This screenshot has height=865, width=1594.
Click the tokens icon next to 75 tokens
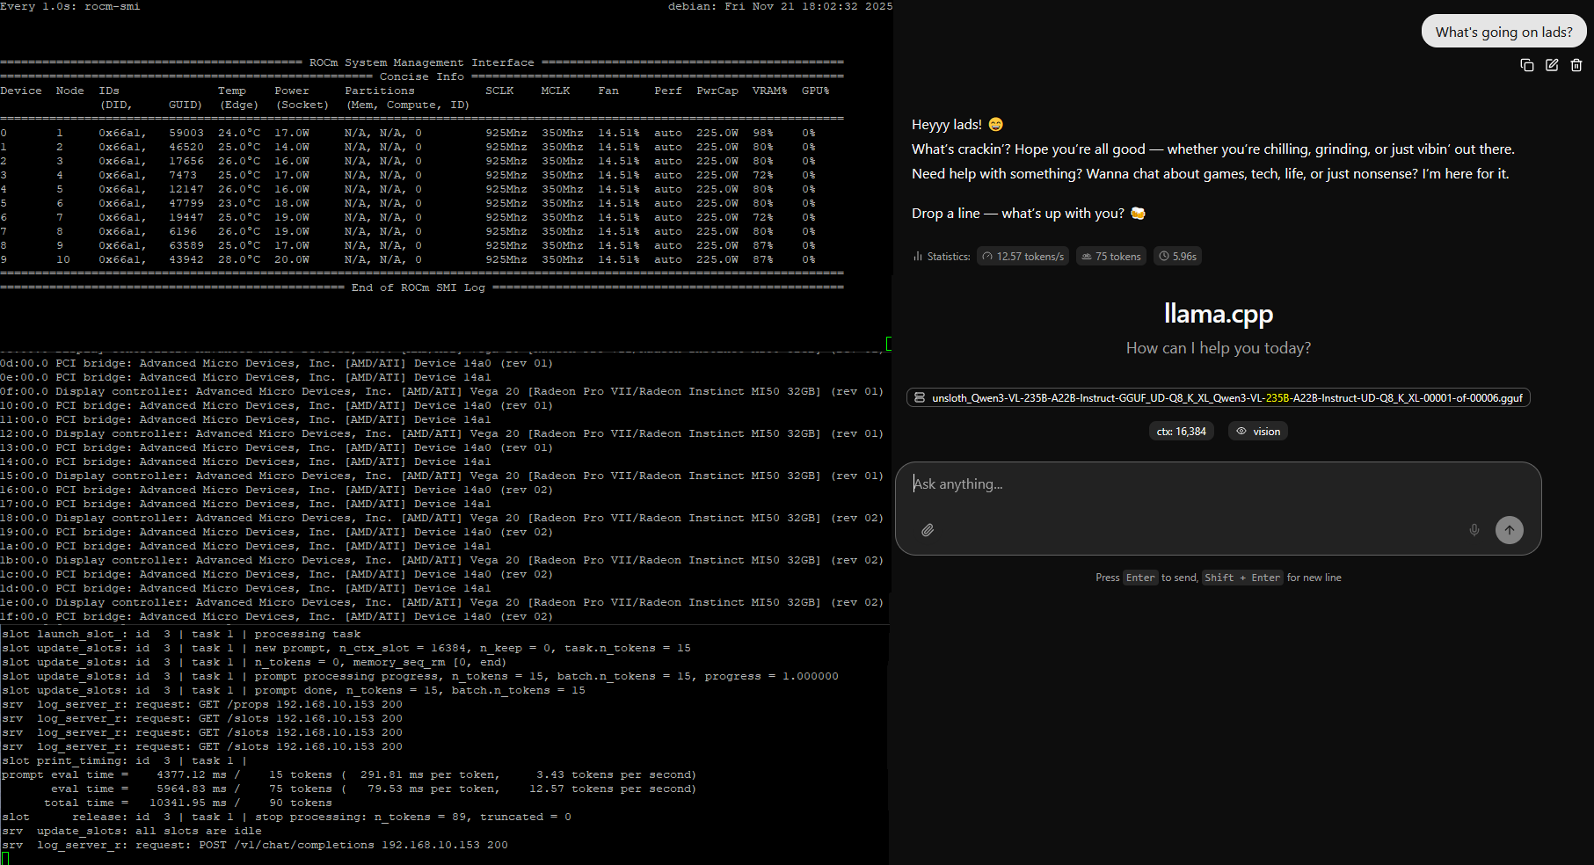pos(1087,257)
